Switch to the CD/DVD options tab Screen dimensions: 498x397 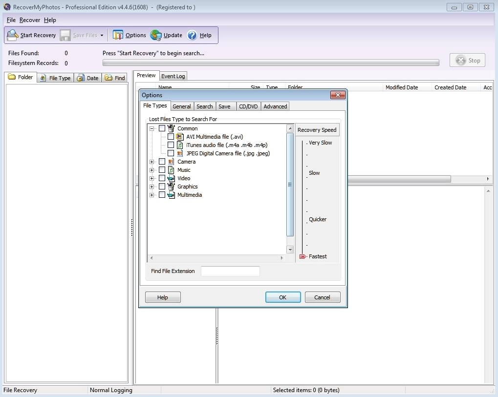coord(248,106)
